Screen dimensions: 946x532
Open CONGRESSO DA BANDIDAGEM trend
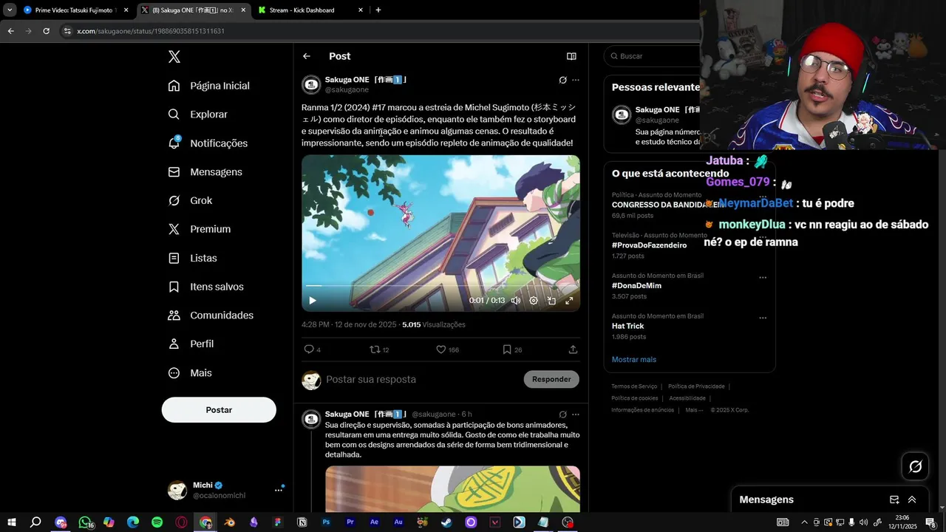tap(667, 205)
